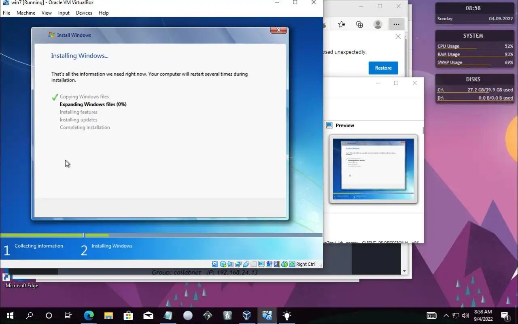Switch to the win7 VM taskbar button
The image size is (518, 324).
coord(267,315)
